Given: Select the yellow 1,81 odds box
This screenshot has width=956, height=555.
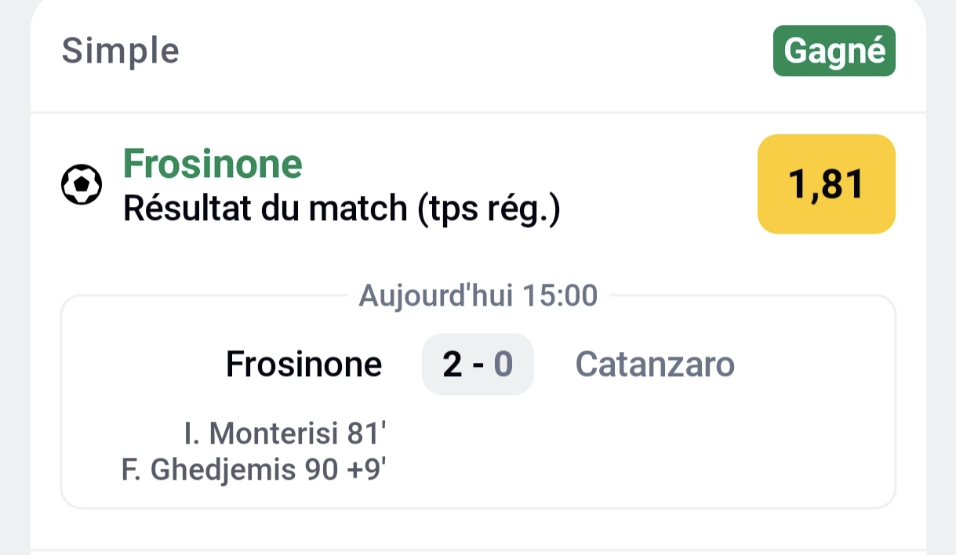Looking at the screenshot, I should click(826, 184).
